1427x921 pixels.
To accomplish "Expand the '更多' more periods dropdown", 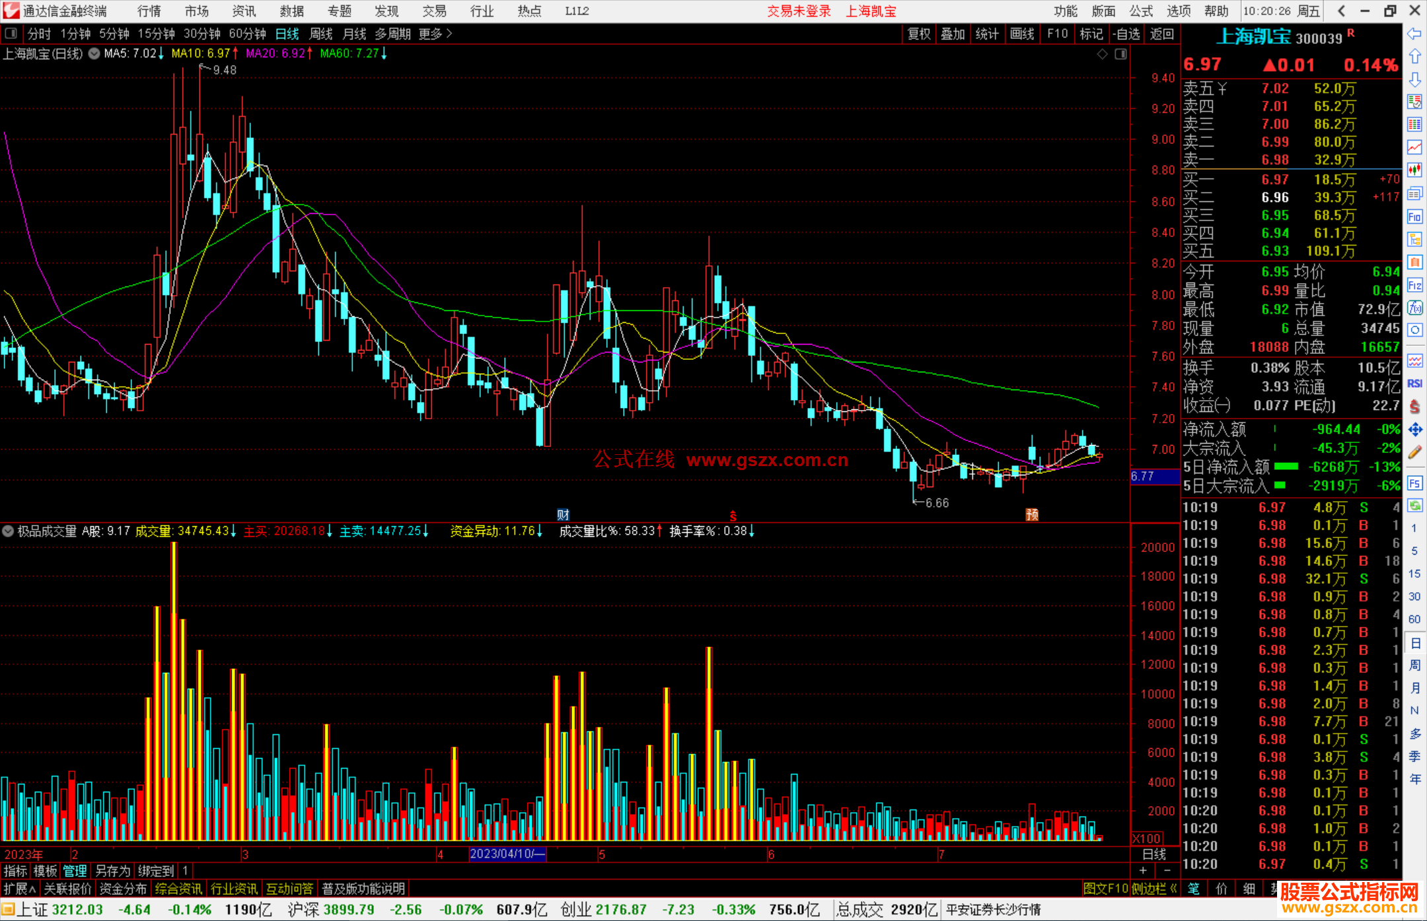I will tap(435, 34).
